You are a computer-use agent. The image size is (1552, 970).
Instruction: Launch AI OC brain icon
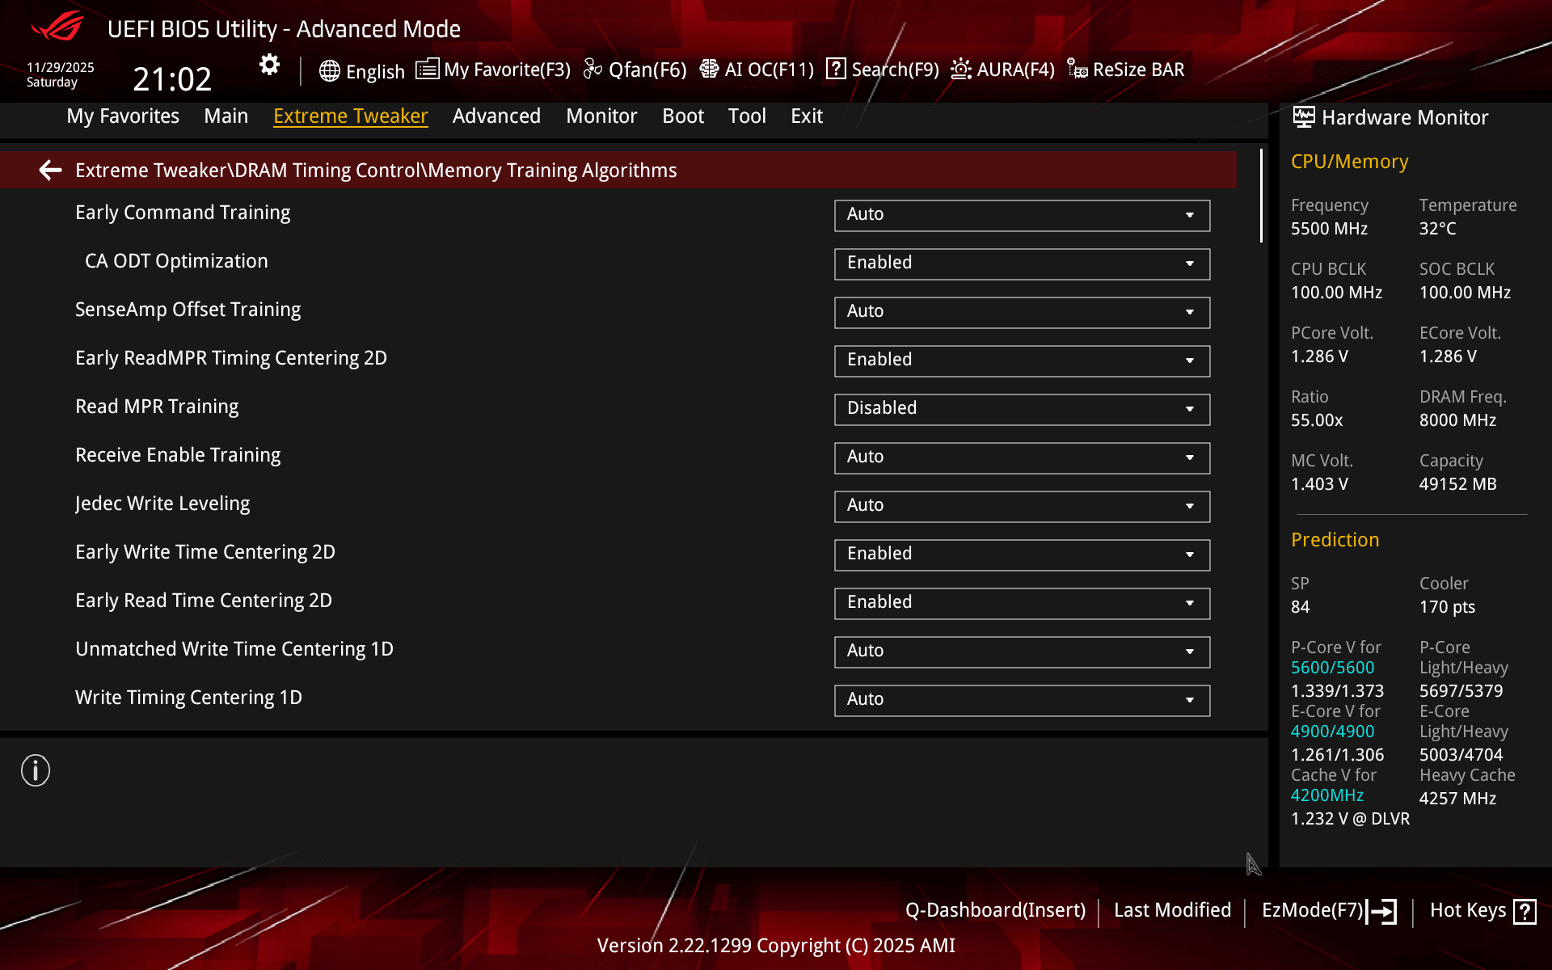[x=709, y=70]
